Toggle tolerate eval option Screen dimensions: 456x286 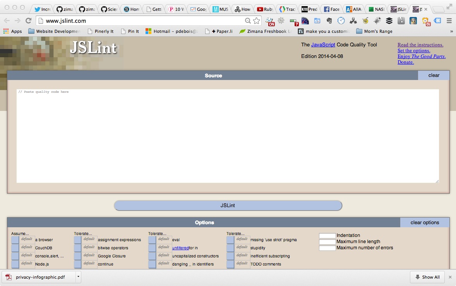pyautogui.click(x=152, y=240)
